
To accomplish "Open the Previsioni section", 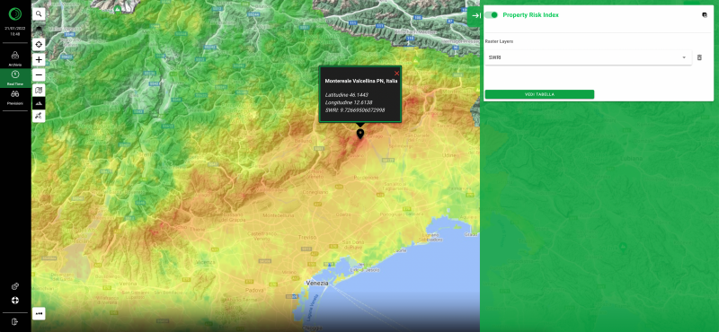I will click(15, 98).
